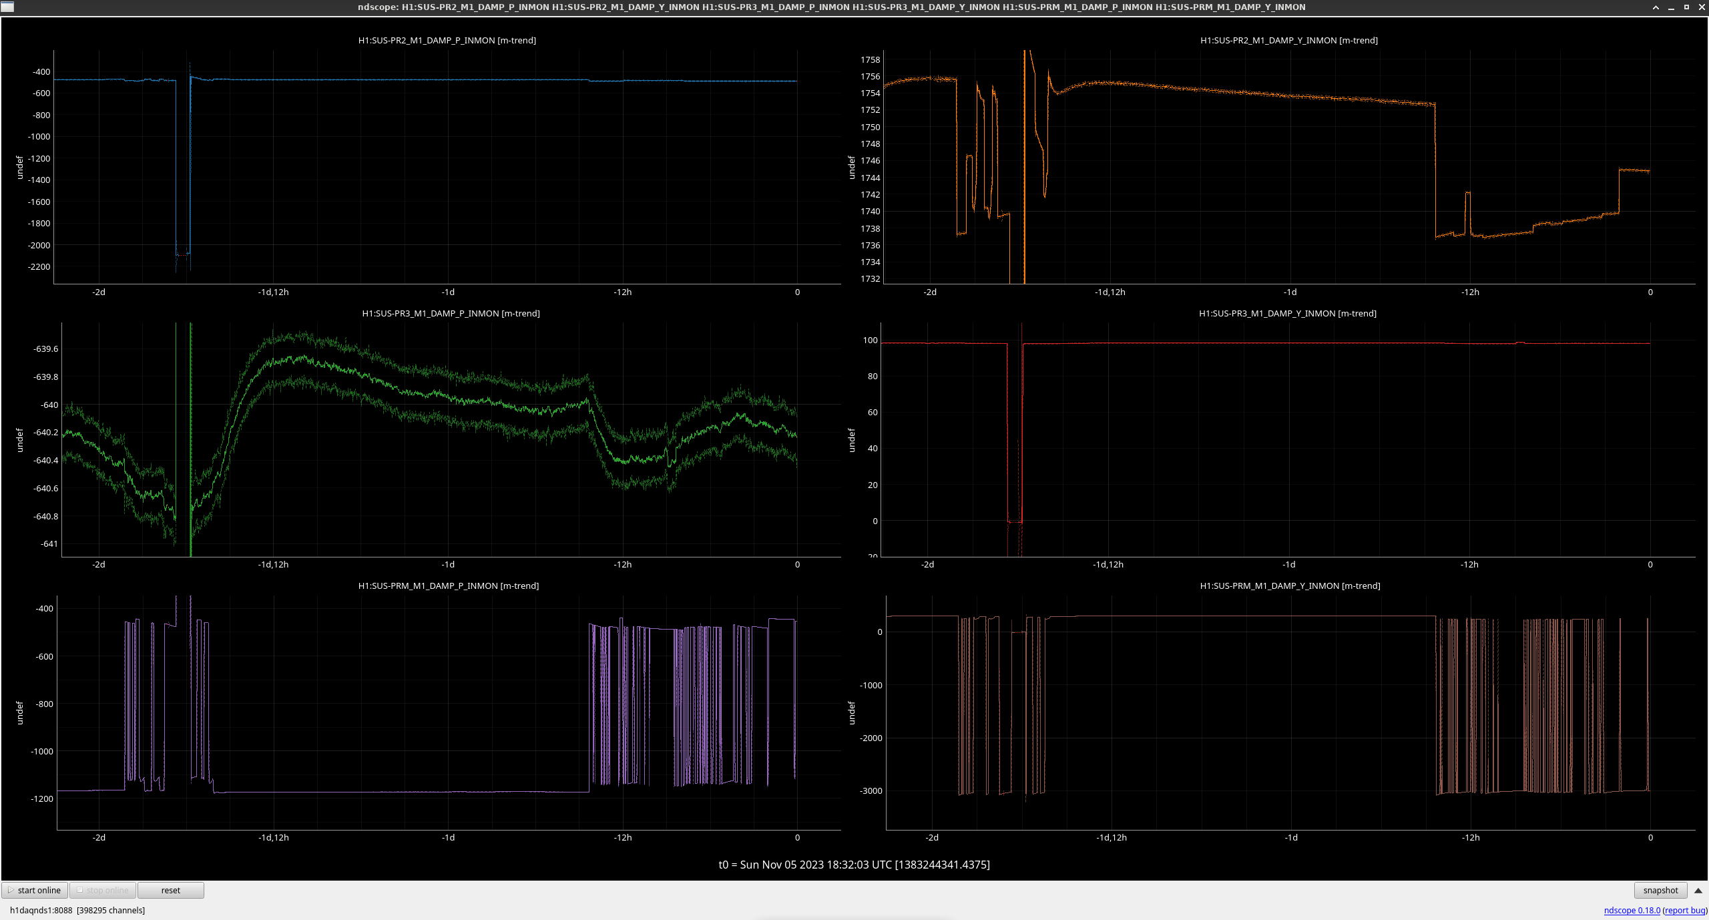Minimize the ndscope window
This screenshot has height=920, width=1709.
(x=1671, y=7)
